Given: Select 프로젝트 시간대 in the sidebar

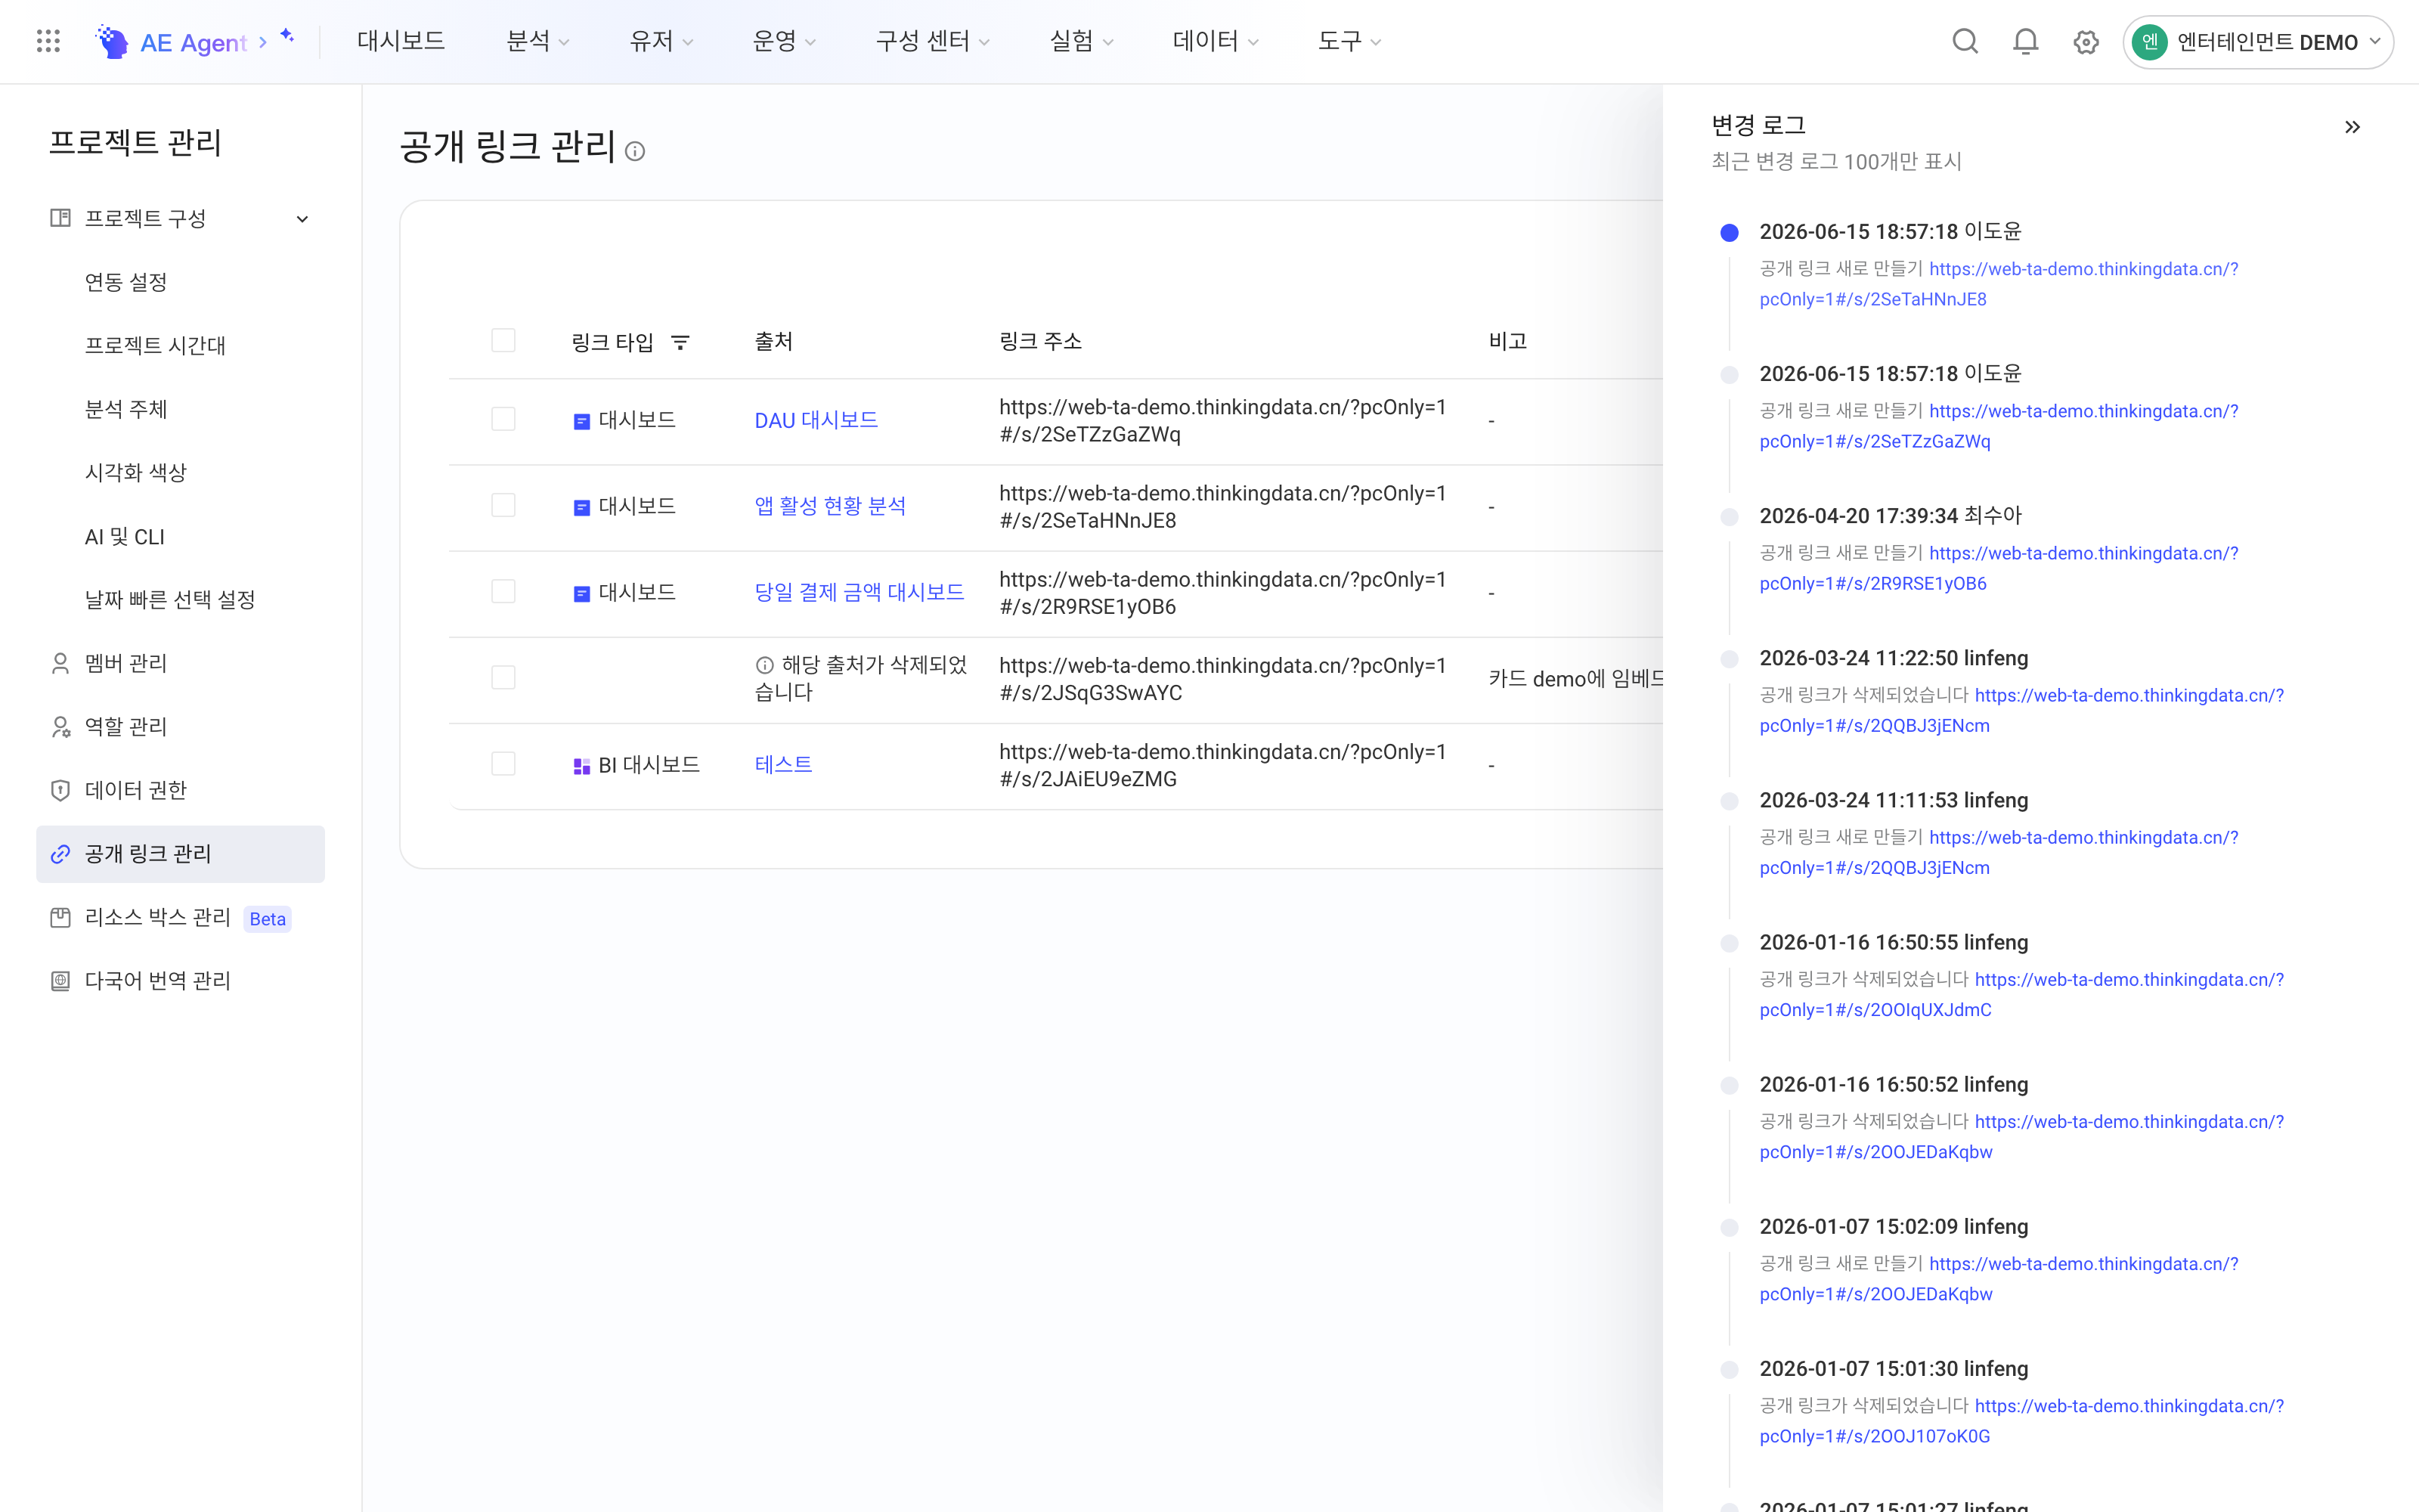Looking at the screenshot, I should pos(155,346).
